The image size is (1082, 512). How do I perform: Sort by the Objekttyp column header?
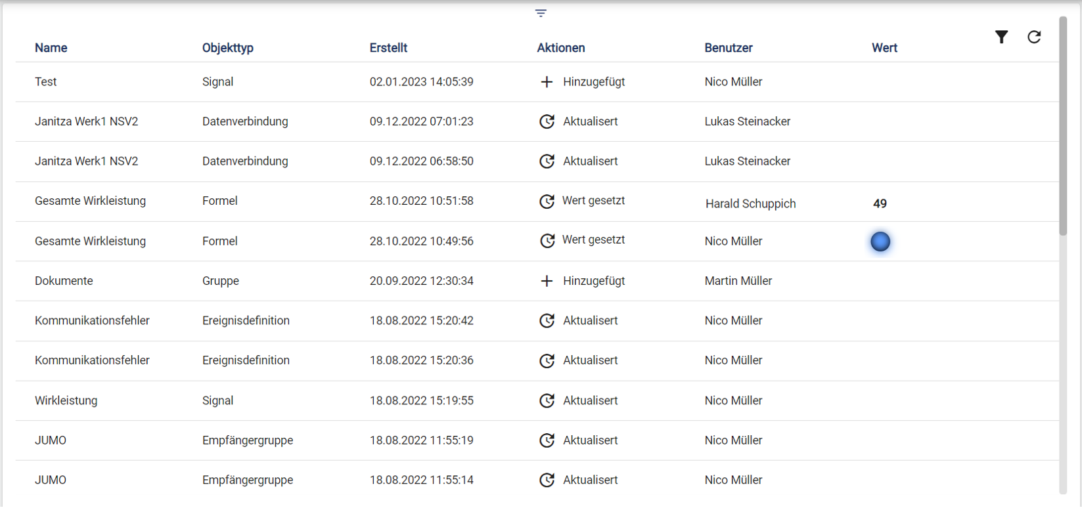pos(228,48)
